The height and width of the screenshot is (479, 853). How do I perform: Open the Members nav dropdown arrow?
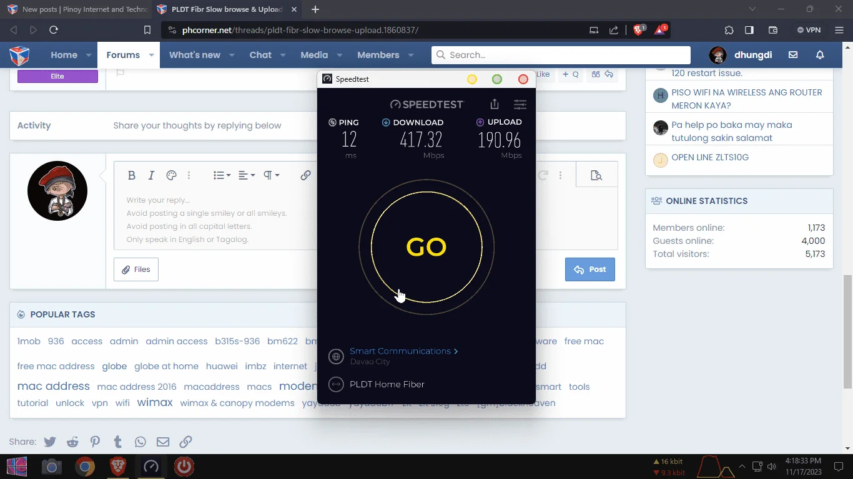411,55
